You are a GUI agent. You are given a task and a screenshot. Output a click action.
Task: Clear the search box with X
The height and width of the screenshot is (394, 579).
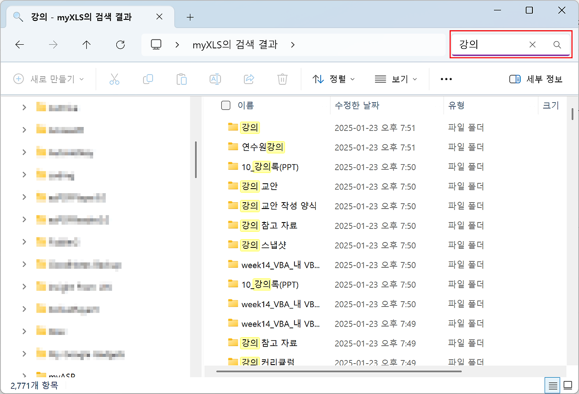(532, 45)
